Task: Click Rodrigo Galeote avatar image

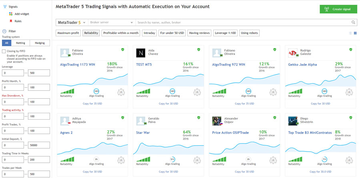Action: click(x=293, y=52)
